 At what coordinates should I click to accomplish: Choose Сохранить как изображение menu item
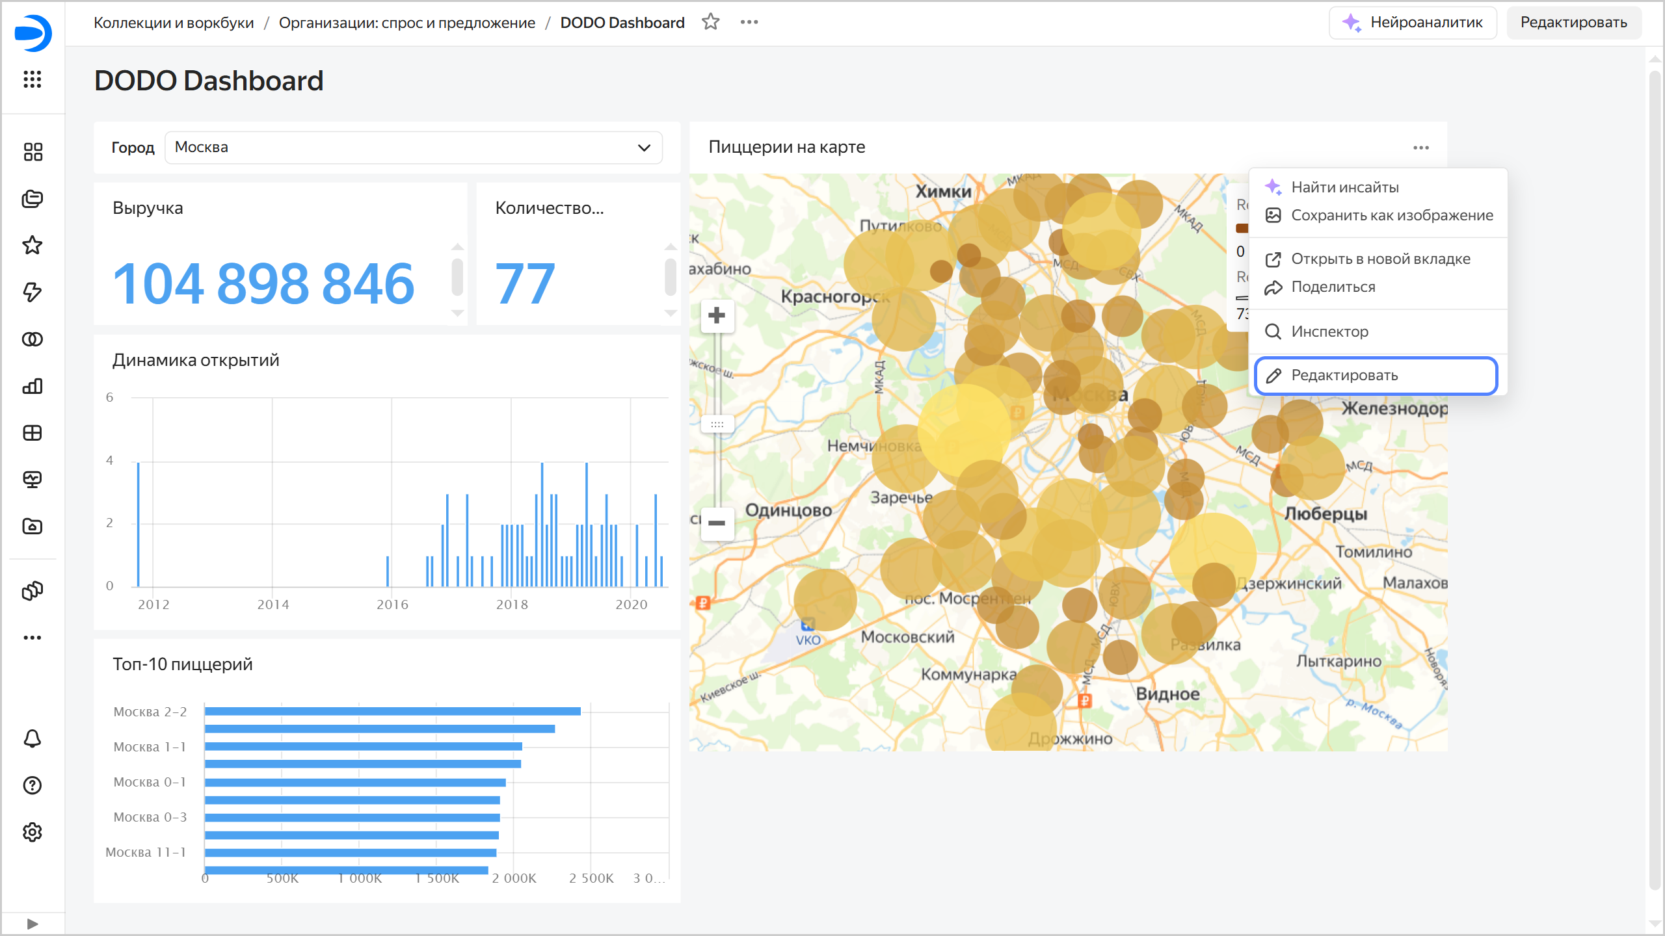coord(1391,215)
